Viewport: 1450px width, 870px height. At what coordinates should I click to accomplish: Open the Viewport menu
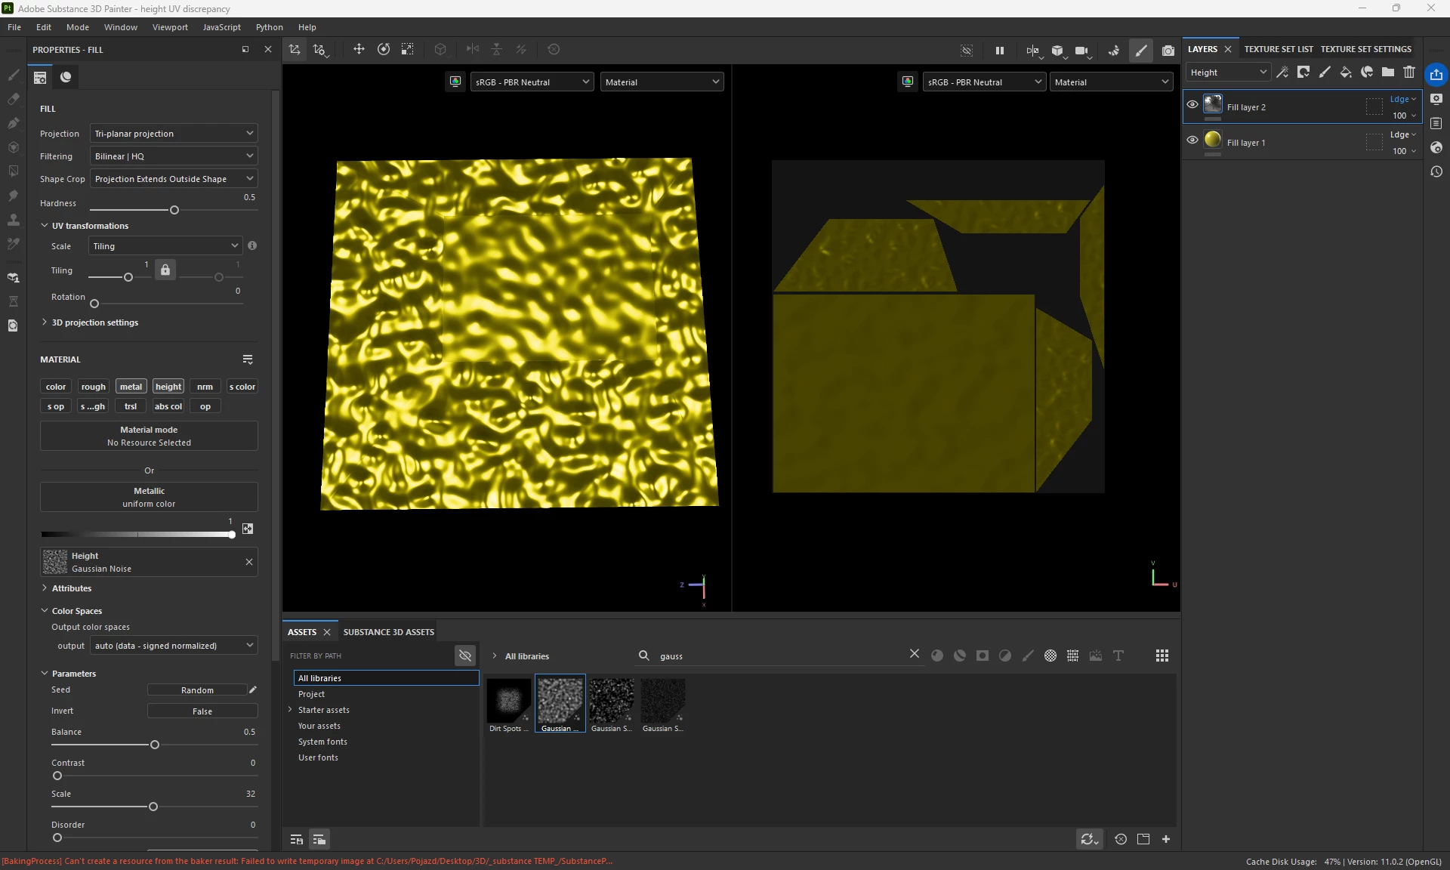170,27
